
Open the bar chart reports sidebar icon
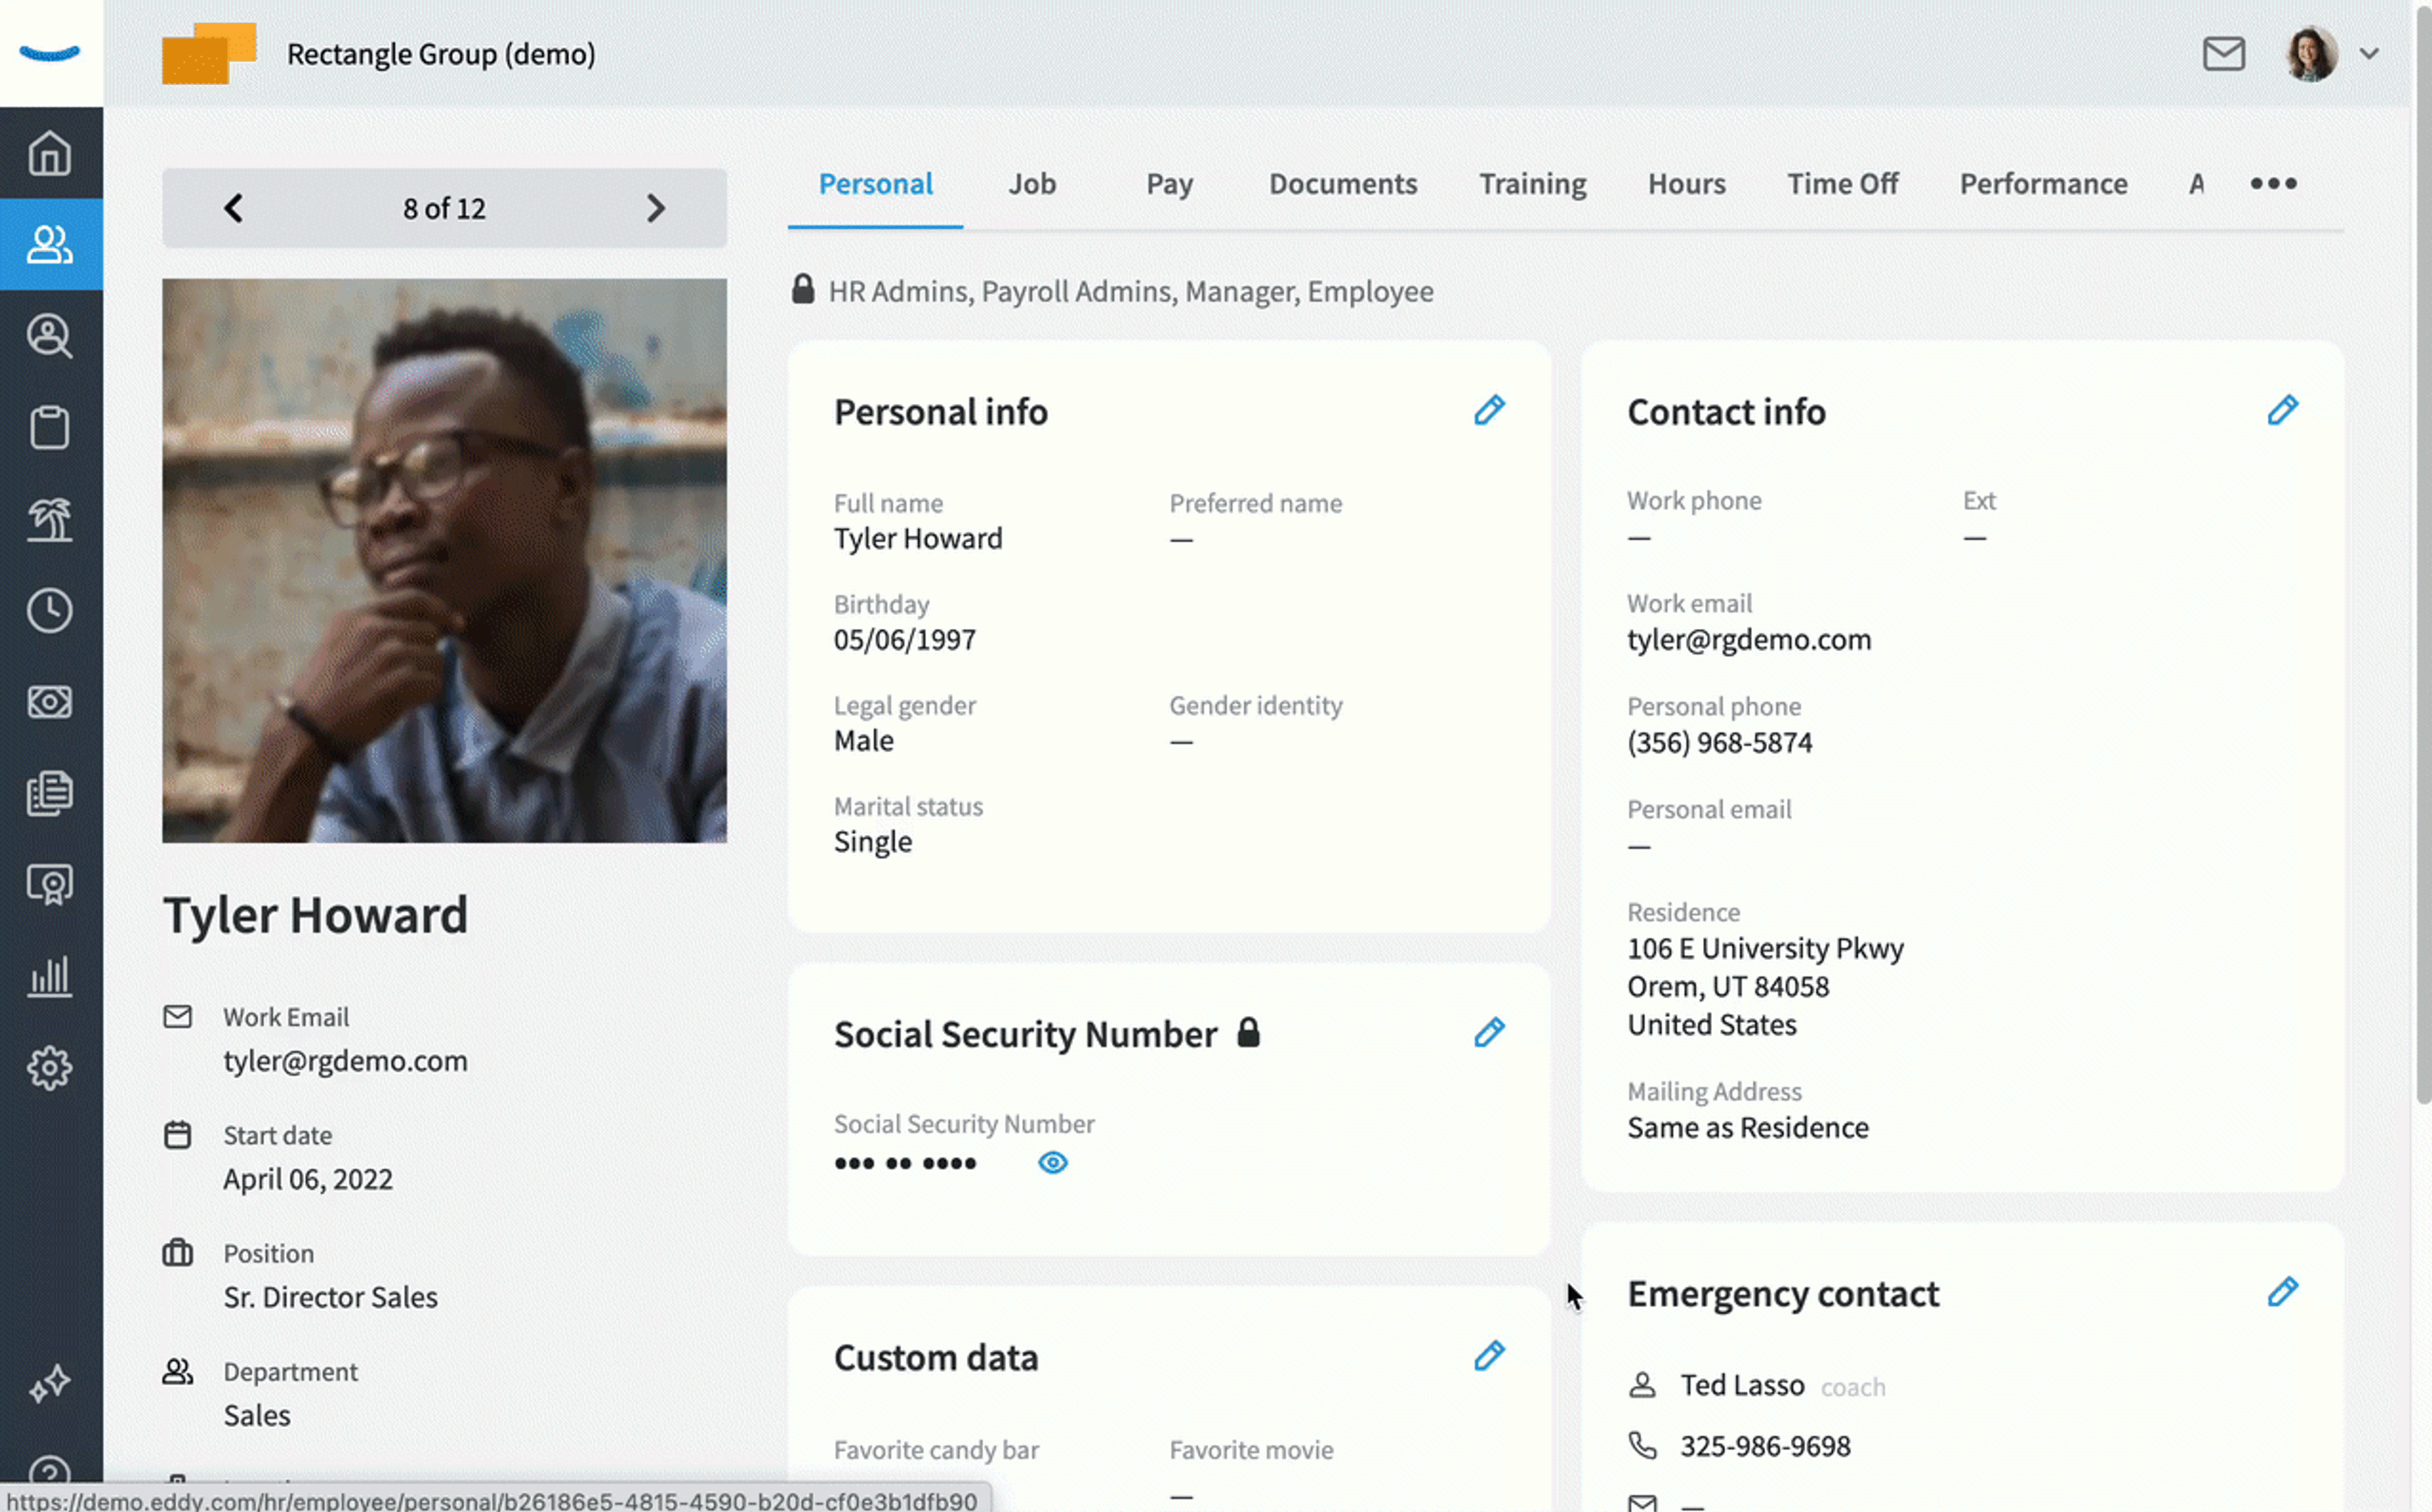pos(49,976)
